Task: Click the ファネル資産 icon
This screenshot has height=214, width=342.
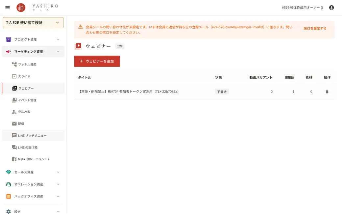Action: pyautogui.click(x=14, y=64)
